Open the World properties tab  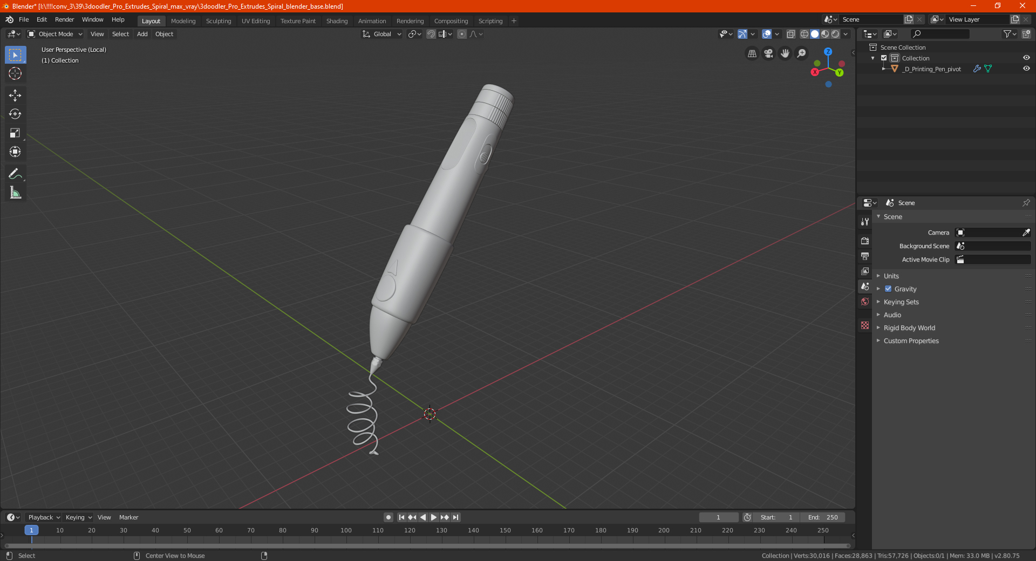865,302
